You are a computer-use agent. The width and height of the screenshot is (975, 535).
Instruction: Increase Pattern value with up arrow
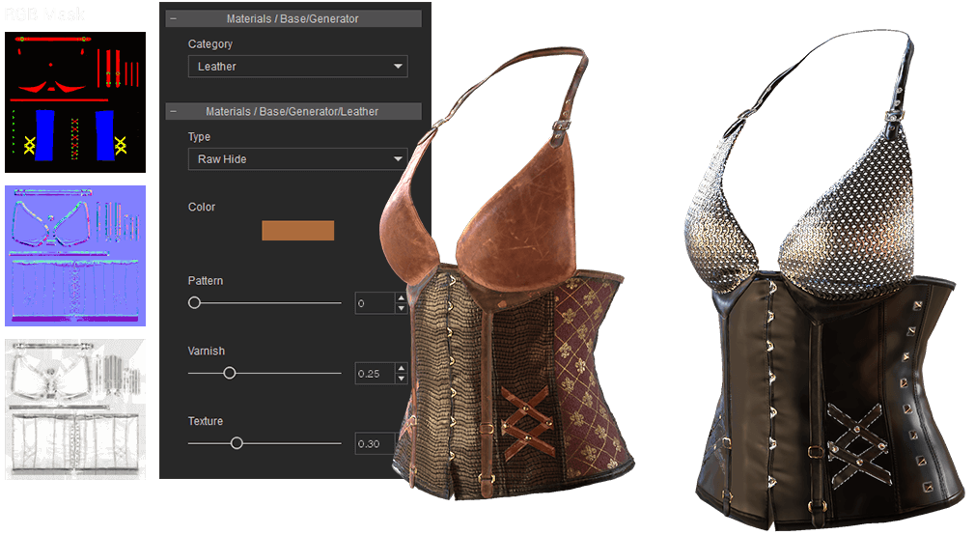(401, 298)
